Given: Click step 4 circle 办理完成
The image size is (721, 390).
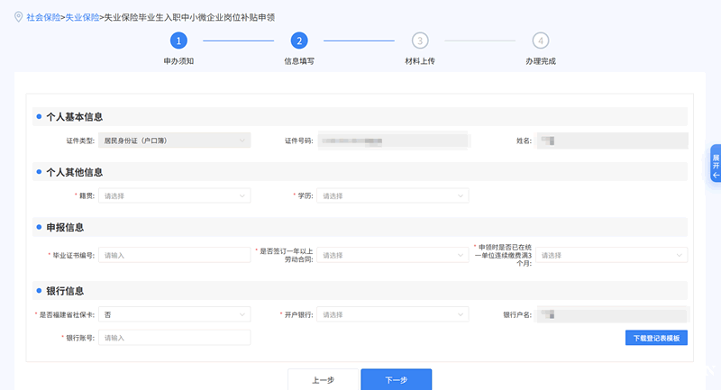Looking at the screenshot, I should 540,41.
